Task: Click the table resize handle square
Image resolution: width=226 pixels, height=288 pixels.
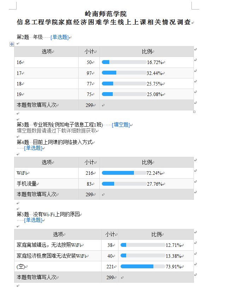Action: point(194,112)
